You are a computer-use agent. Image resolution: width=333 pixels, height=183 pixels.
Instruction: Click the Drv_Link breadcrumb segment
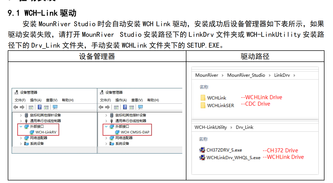click(244, 127)
